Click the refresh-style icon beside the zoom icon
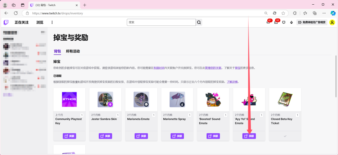 275,13
